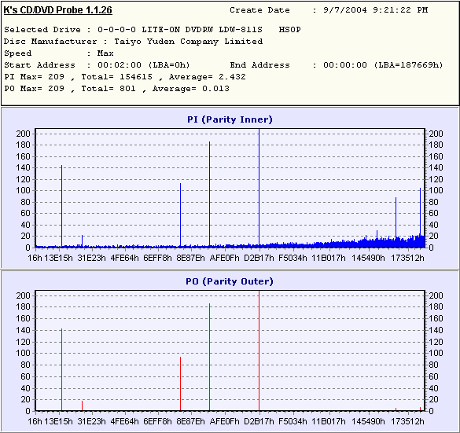Click the tallest red PO spike at D2B17h
This screenshot has width=460, height=433.
pyautogui.click(x=259, y=350)
